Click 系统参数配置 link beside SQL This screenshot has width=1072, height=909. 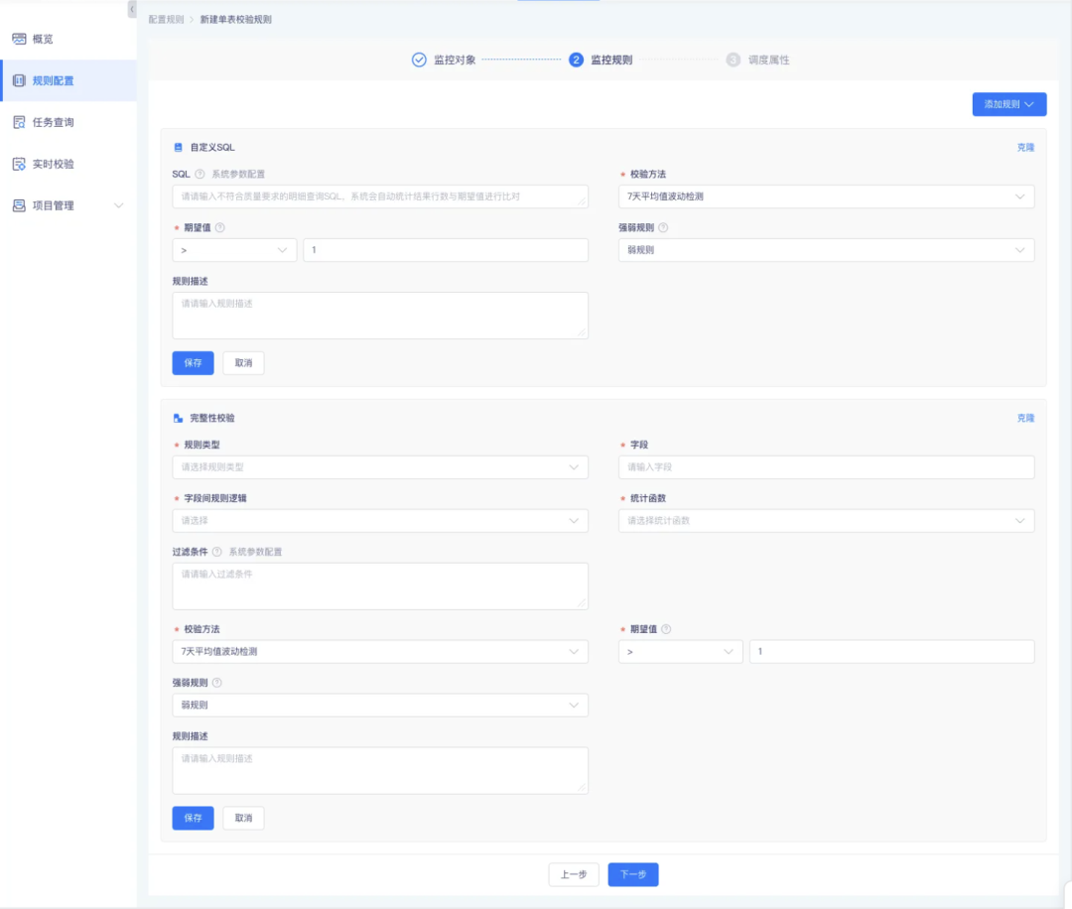click(x=238, y=175)
